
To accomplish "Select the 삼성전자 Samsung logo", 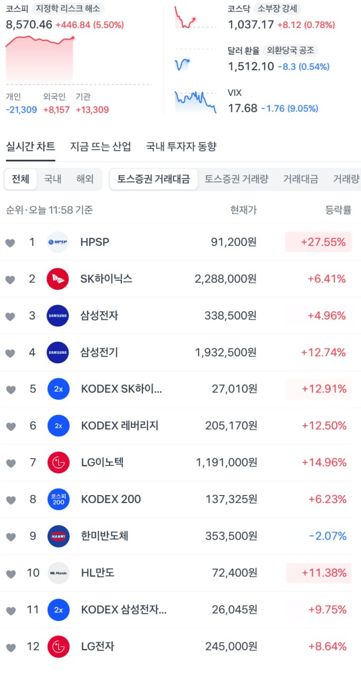I will 58,316.
